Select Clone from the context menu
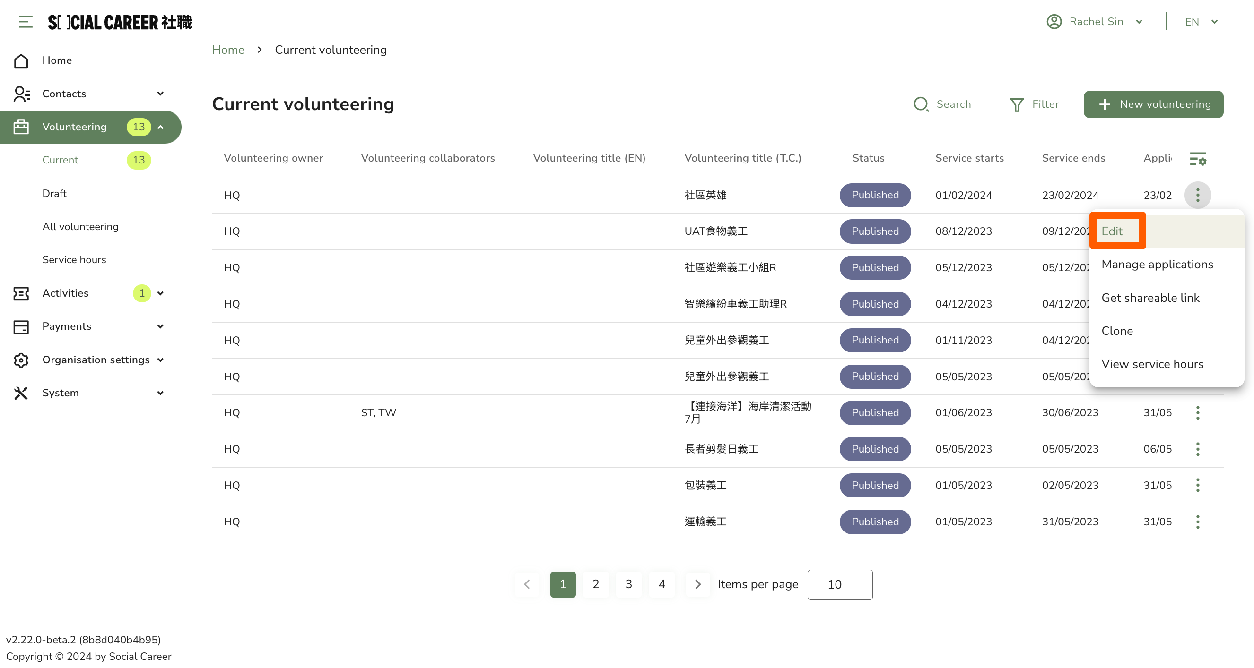 1117,331
